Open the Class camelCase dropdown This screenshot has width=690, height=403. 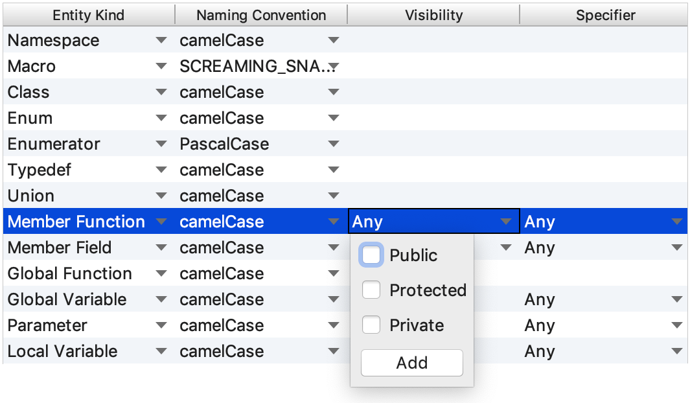pyautogui.click(x=334, y=92)
